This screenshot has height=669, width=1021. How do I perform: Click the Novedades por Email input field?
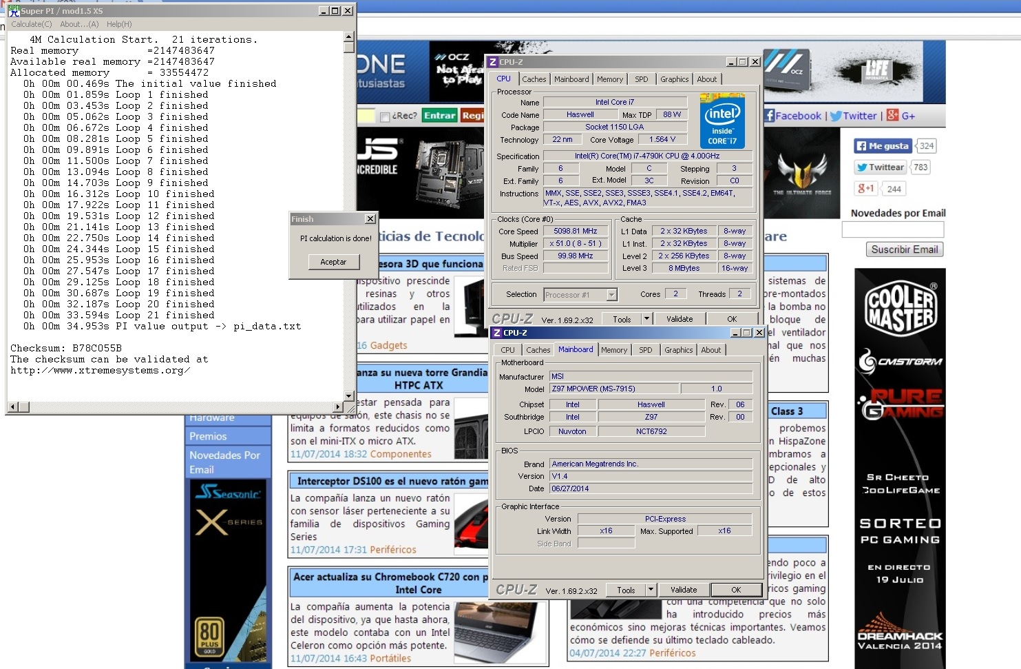pos(892,229)
